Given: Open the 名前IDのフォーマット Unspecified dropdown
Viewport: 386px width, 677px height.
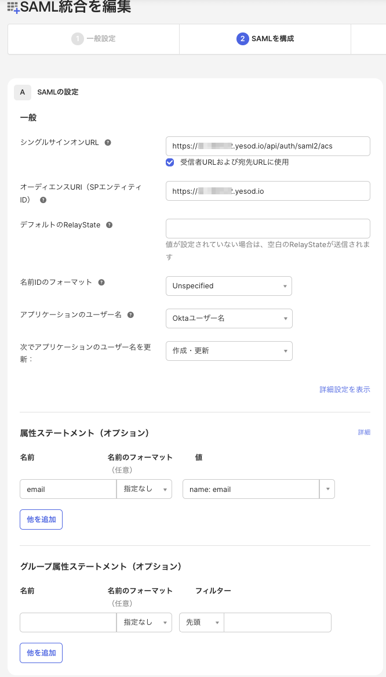Looking at the screenshot, I should (x=228, y=286).
